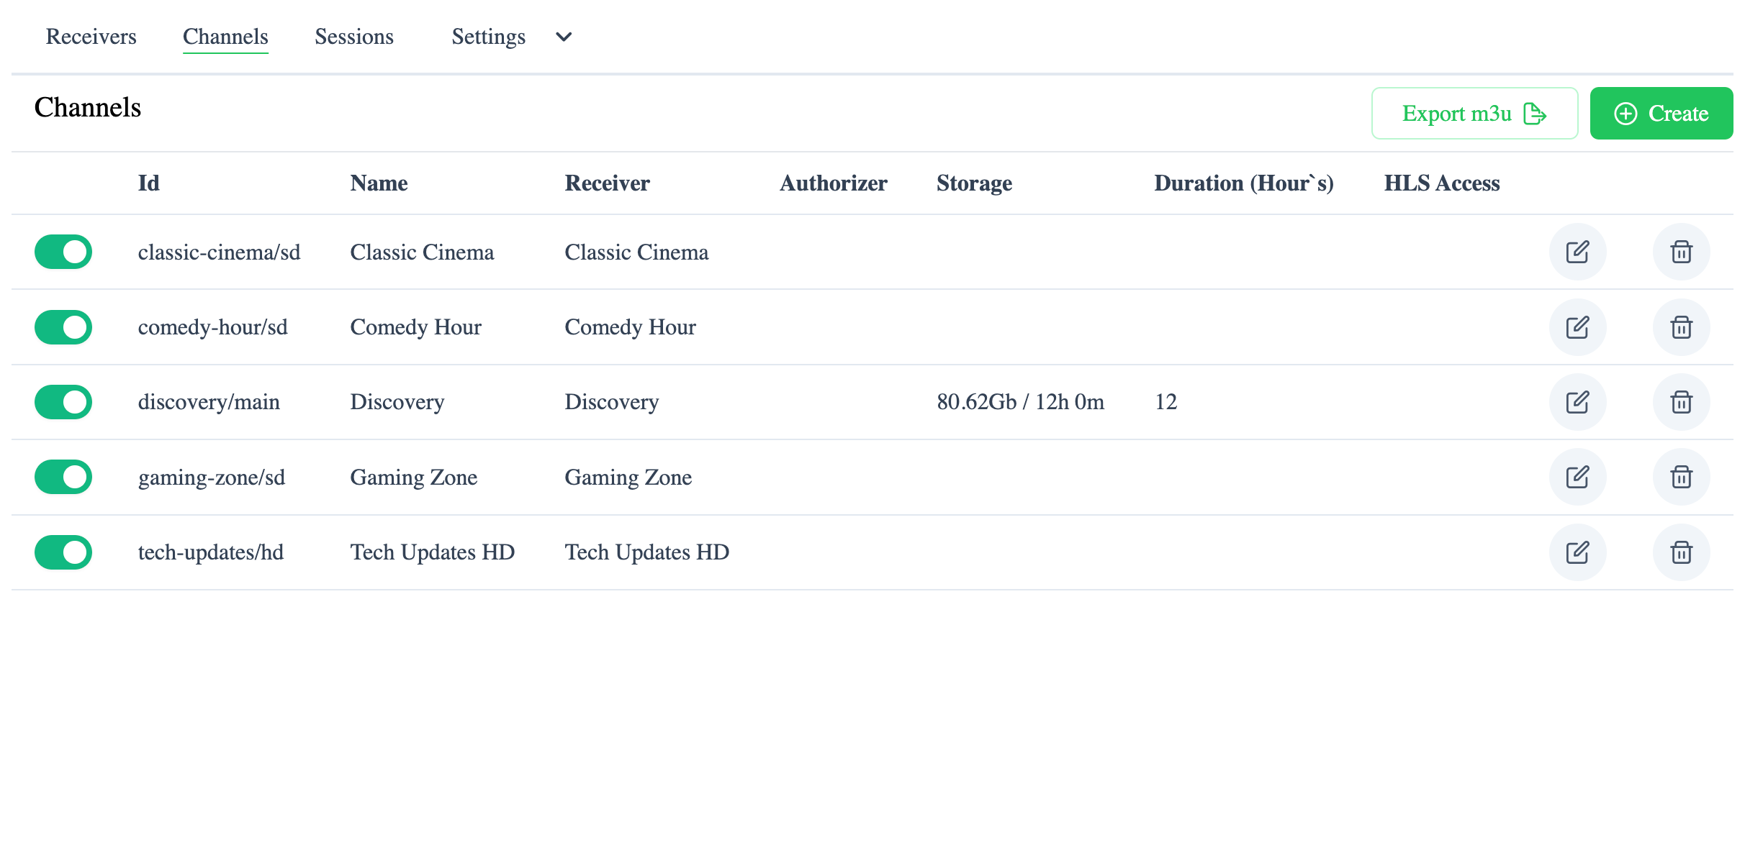Edit the comedy-hour/sd channel
Viewport: 1745px width, 863px height.
click(x=1577, y=327)
